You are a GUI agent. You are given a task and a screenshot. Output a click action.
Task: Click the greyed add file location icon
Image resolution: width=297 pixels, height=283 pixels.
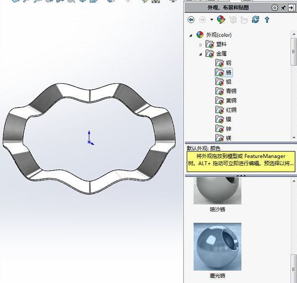pyautogui.click(x=233, y=20)
